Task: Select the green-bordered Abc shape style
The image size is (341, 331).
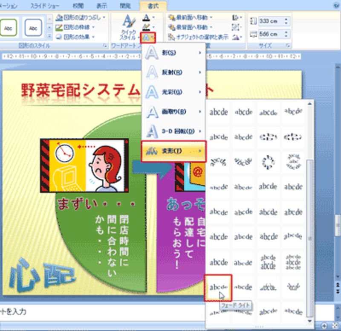Action: [x=8, y=28]
